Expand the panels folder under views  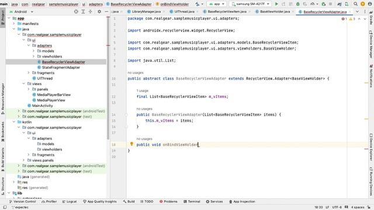(29, 89)
